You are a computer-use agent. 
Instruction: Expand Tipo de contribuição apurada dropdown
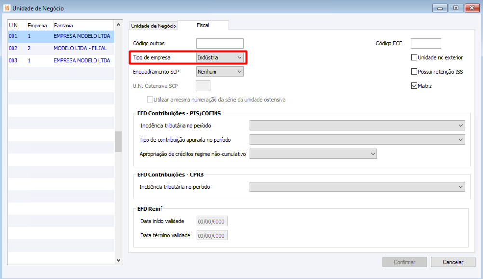pyautogui.click(x=357, y=140)
